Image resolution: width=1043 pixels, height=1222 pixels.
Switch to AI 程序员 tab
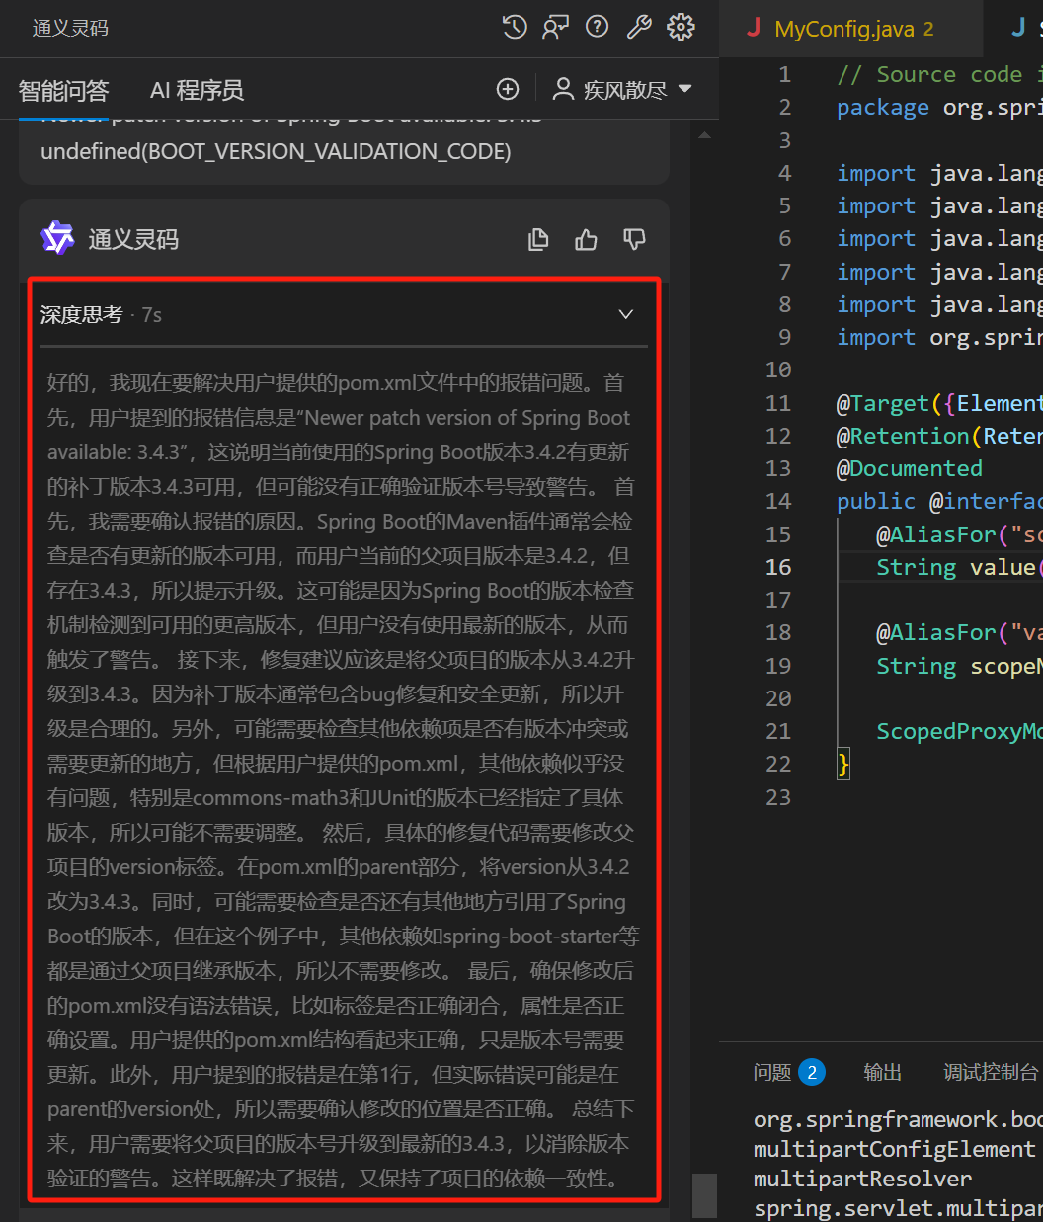[197, 91]
